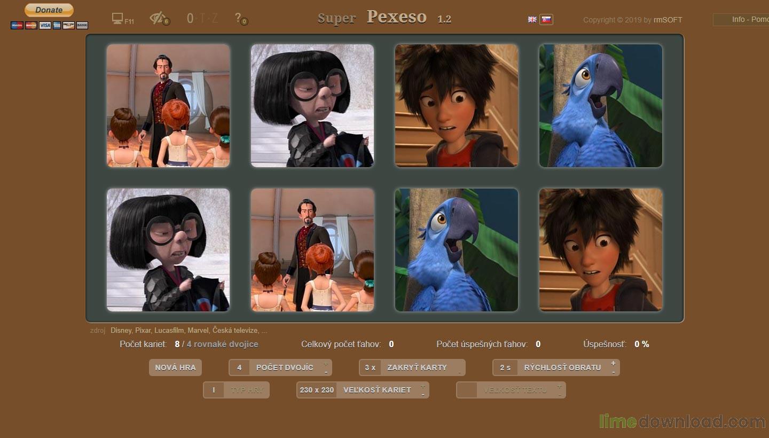Click the top-row card with messy-haired boy
769x438 pixels.
click(x=457, y=106)
